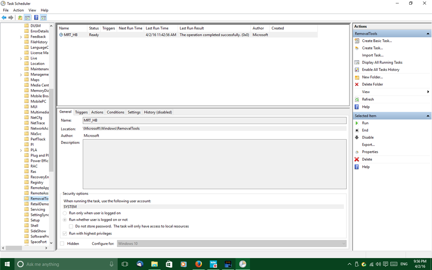
Task: Open Task View on the taskbar
Action: pyautogui.click(x=125, y=264)
